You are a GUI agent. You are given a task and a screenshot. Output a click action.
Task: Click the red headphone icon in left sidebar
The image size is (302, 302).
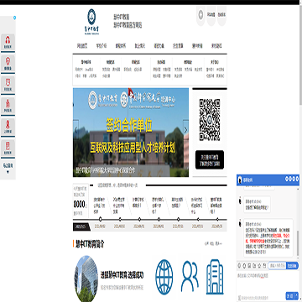click(8, 39)
